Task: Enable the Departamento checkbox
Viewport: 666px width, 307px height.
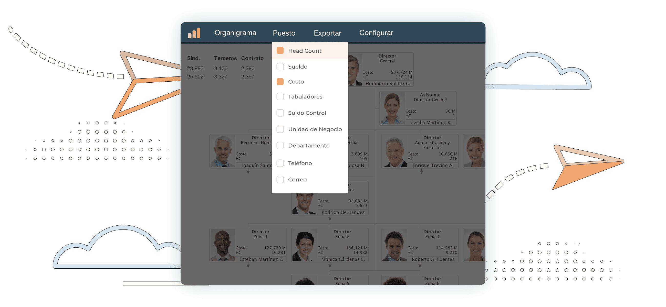Action: click(x=280, y=146)
